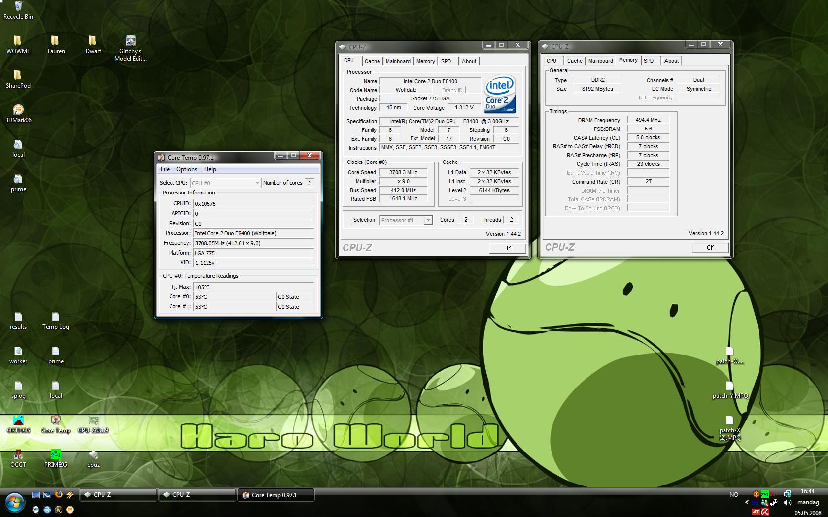Click the Firefox quick launch icon
Viewport: 828px width, 517px height.
pos(59,495)
